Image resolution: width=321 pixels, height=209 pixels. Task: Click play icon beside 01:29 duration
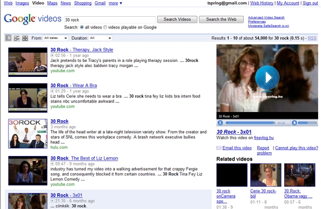(52, 91)
